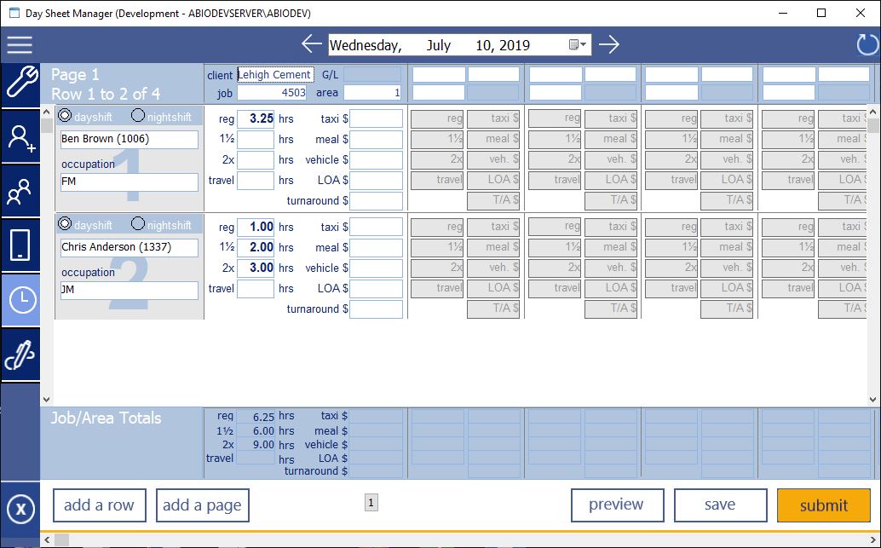Click the add a page button
The image size is (881, 548).
[202, 505]
